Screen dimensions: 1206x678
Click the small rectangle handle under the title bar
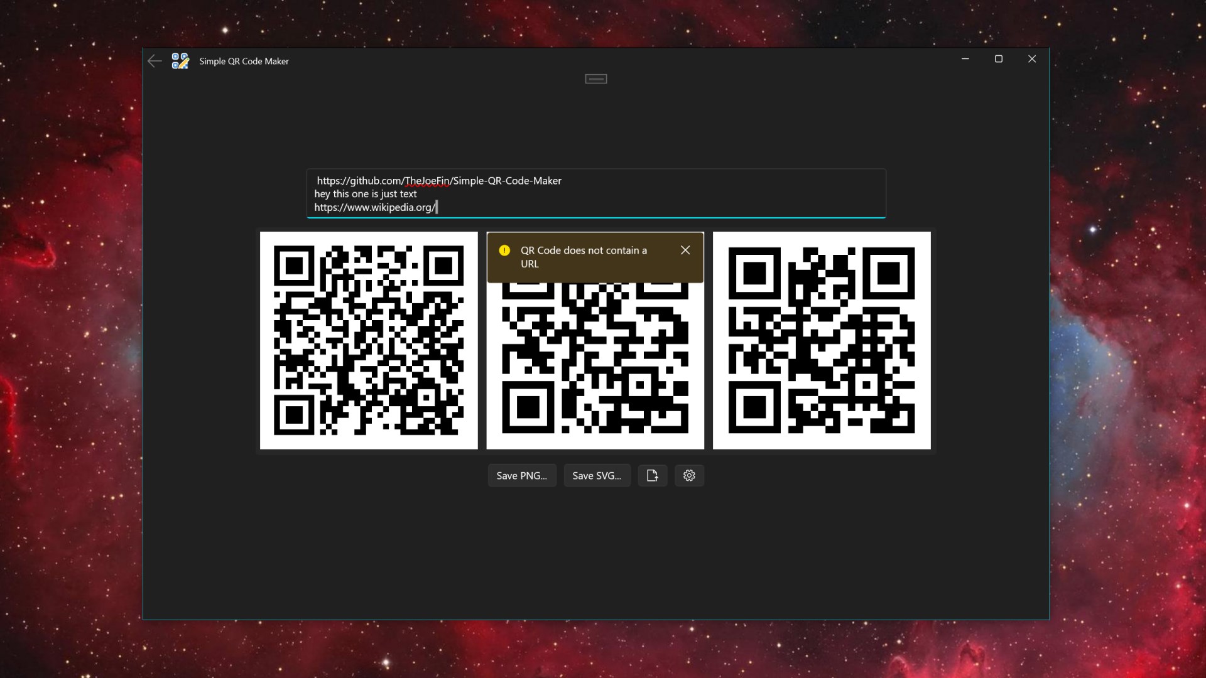click(x=595, y=78)
